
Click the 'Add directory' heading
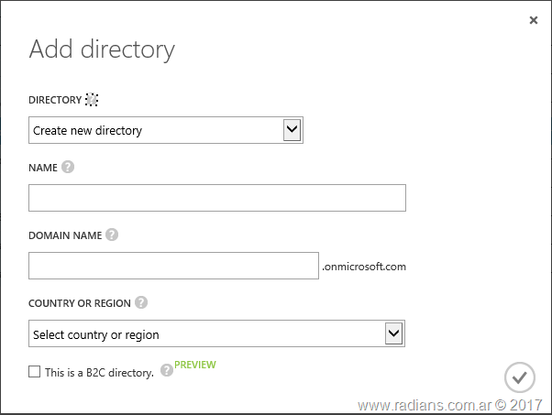[x=102, y=49]
